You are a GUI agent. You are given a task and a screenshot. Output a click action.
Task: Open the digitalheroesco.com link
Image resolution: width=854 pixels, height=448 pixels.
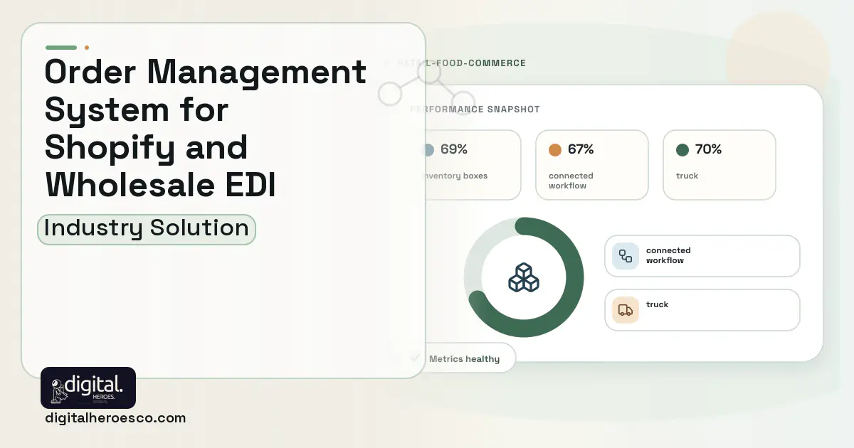(x=115, y=418)
